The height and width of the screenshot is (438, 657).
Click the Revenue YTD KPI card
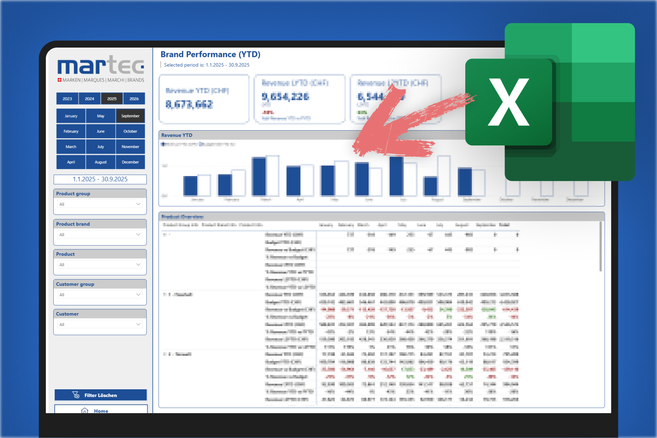pyautogui.click(x=204, y=99)
